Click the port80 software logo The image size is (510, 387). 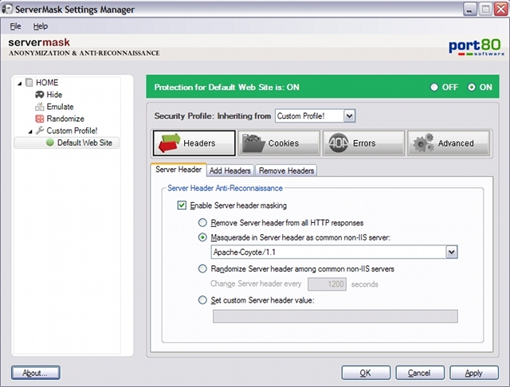(x=477, y=47)
